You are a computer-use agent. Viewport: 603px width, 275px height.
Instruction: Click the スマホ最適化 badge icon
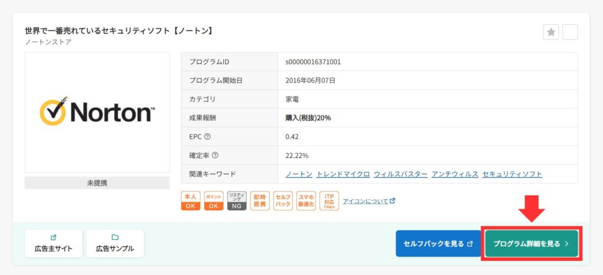306,201
